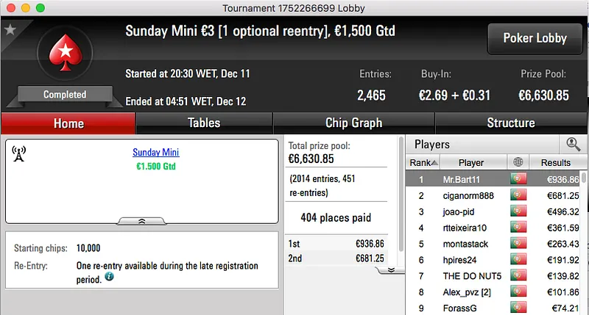Collapse the Sunday Mini info panel
This screenshot has height=315, width=589.
click(142, 220)
